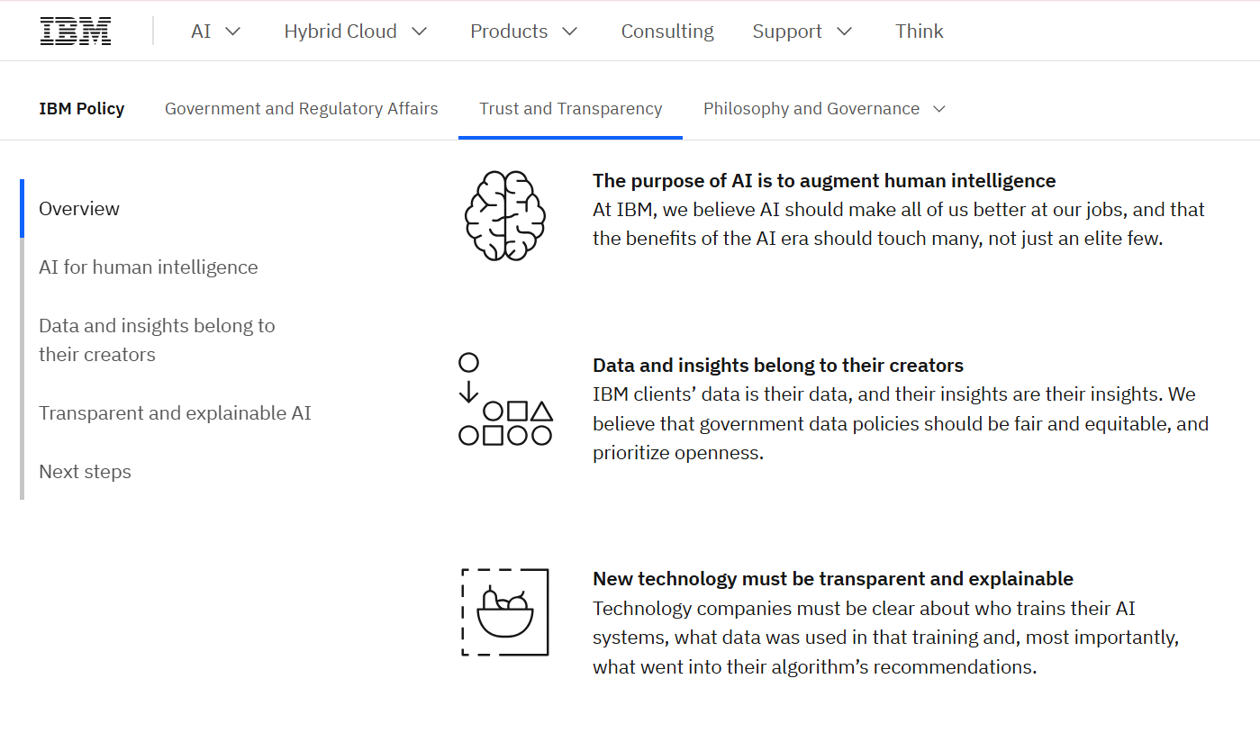Expand Philosophy and Governance chevron

[939, 109]
